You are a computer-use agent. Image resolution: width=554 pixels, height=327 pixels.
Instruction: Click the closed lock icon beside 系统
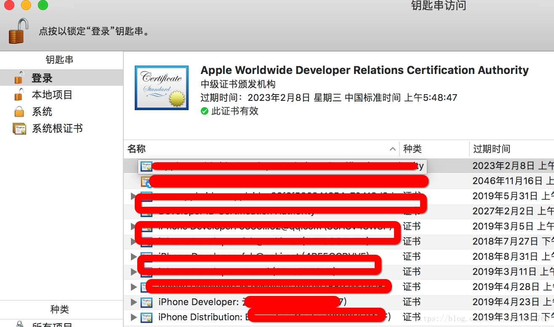coord(19,112)
